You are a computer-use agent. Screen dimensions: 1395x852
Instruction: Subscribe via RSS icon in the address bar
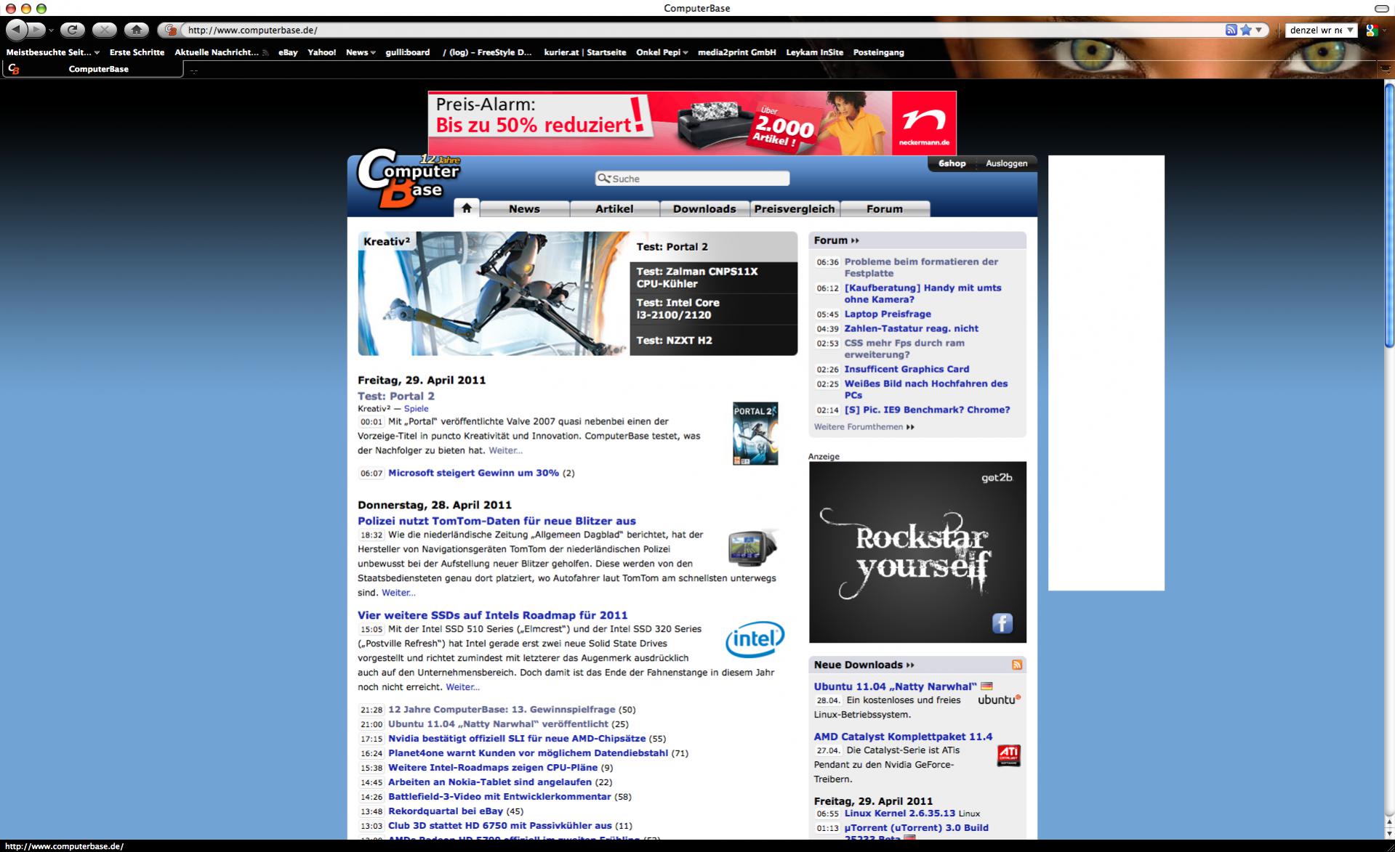[x=1231, y=30]
